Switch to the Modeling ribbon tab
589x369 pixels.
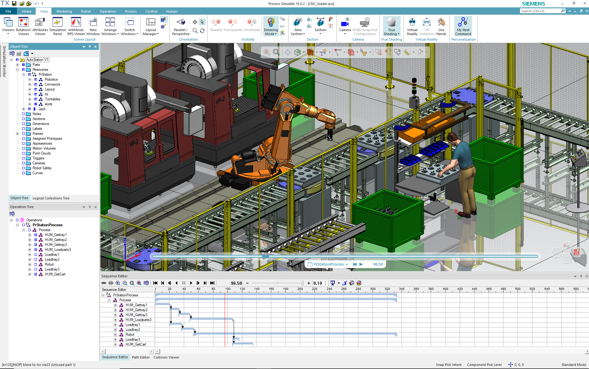64,11
